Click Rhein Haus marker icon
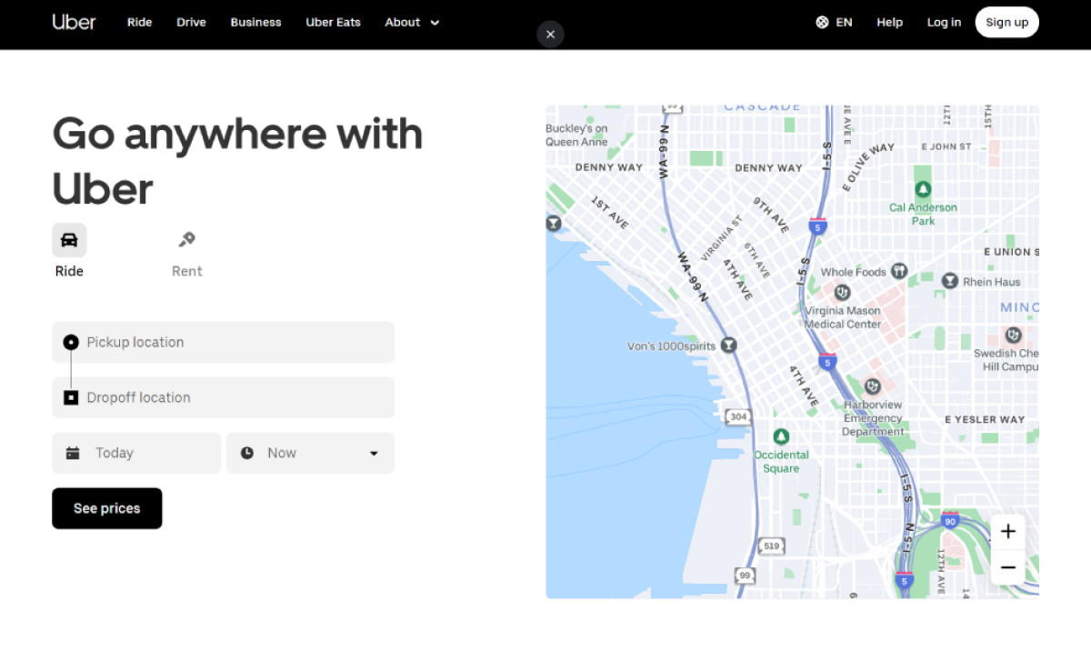The height and width of the screenshot is (661, 1091). pos(950,281)
